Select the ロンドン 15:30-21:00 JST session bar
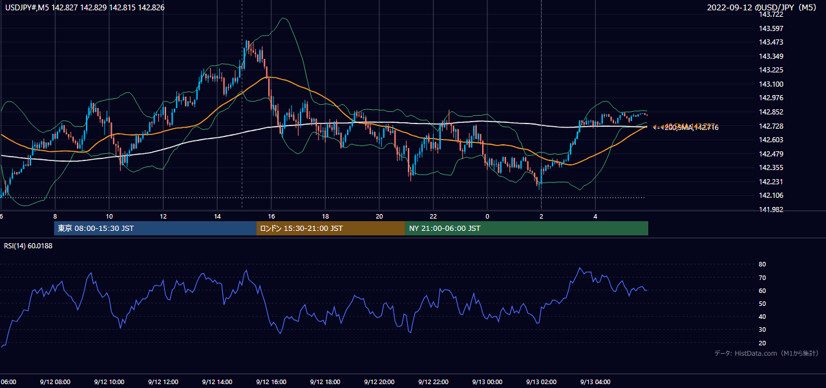The height and width of the screenshot is (388, 826). [331, 228]
